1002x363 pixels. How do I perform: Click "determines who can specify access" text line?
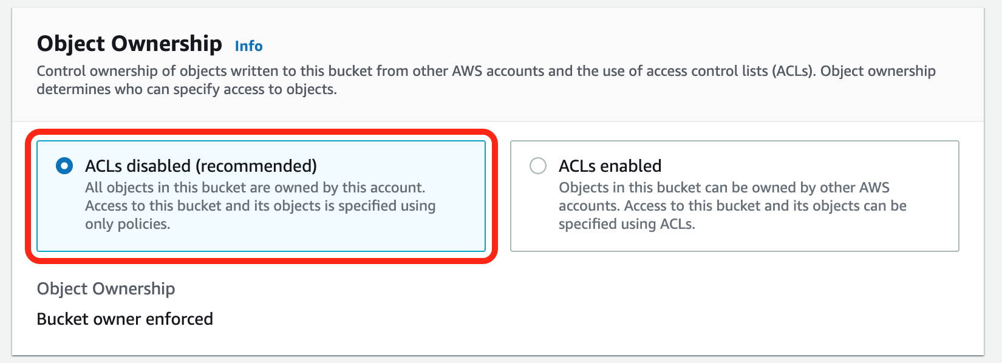(186, 89)
